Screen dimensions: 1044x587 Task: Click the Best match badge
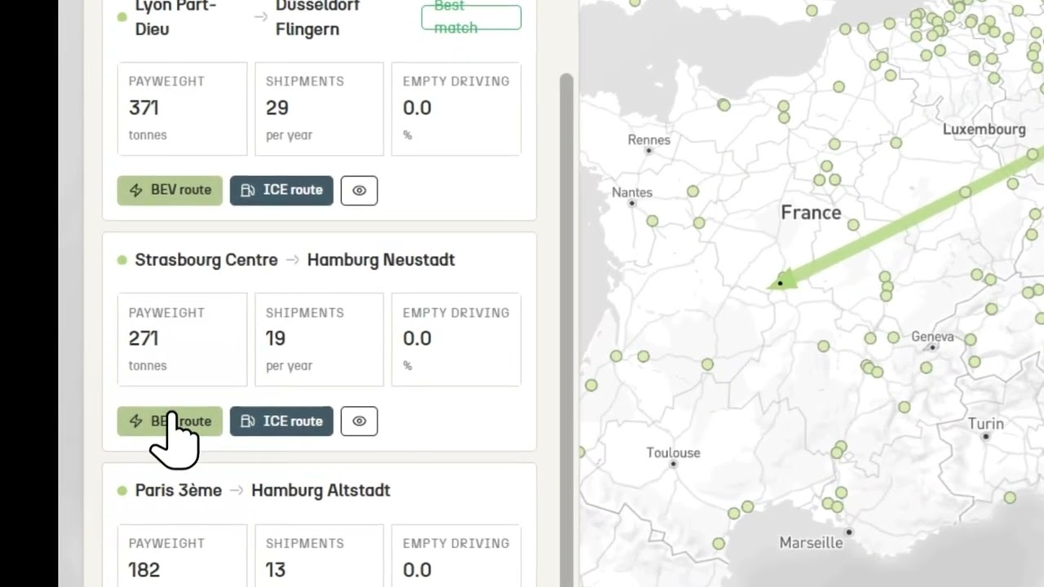[x=471, y=17]
